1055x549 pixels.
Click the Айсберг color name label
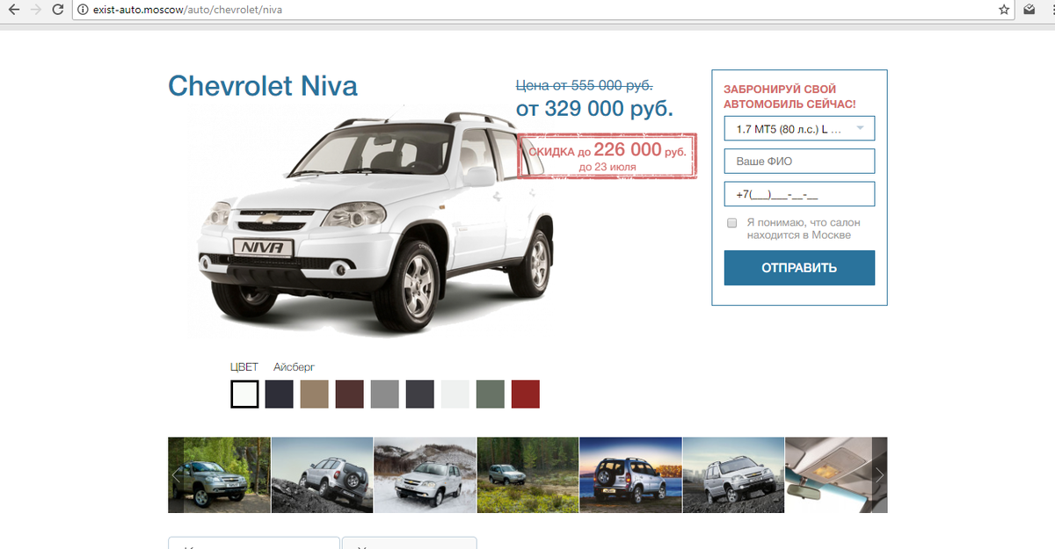(294, 366)
